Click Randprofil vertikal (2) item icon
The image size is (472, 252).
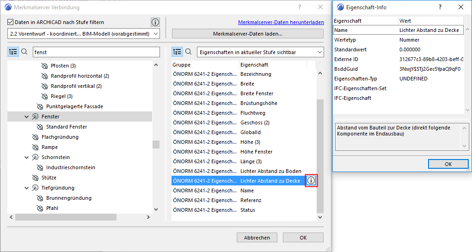coord(44,86)
